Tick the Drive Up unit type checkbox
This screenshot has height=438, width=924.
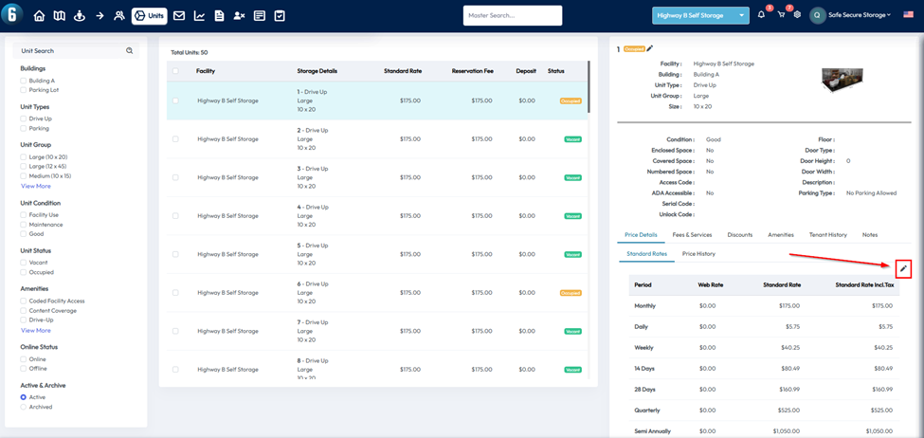pos(24,119)
